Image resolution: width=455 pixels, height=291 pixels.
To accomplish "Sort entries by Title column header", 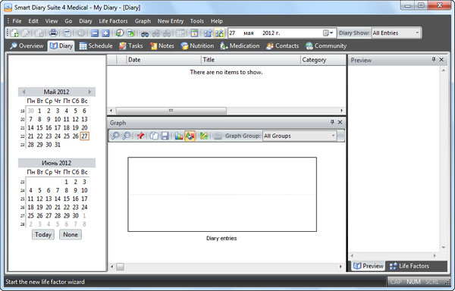I will point(251,60).
